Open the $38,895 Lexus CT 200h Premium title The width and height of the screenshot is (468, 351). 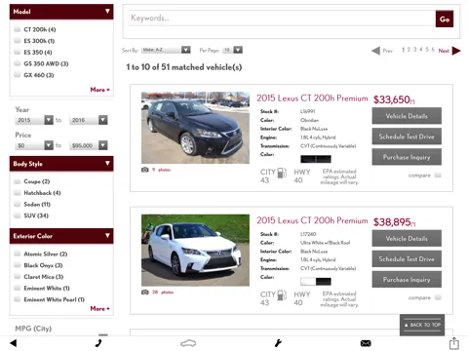(x=312, y=220)
